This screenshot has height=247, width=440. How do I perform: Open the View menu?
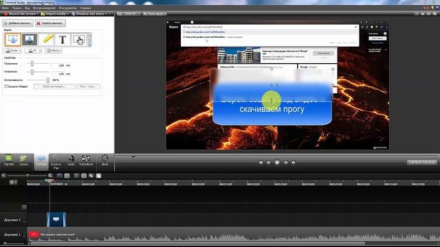[x=27, y=8]
